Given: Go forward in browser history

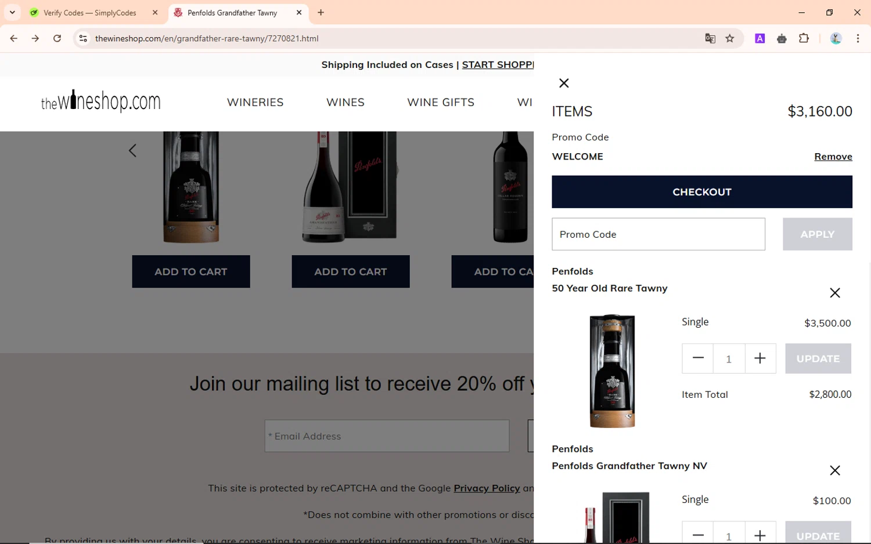Looking at the screenshot, I should (x=35, y=38).
